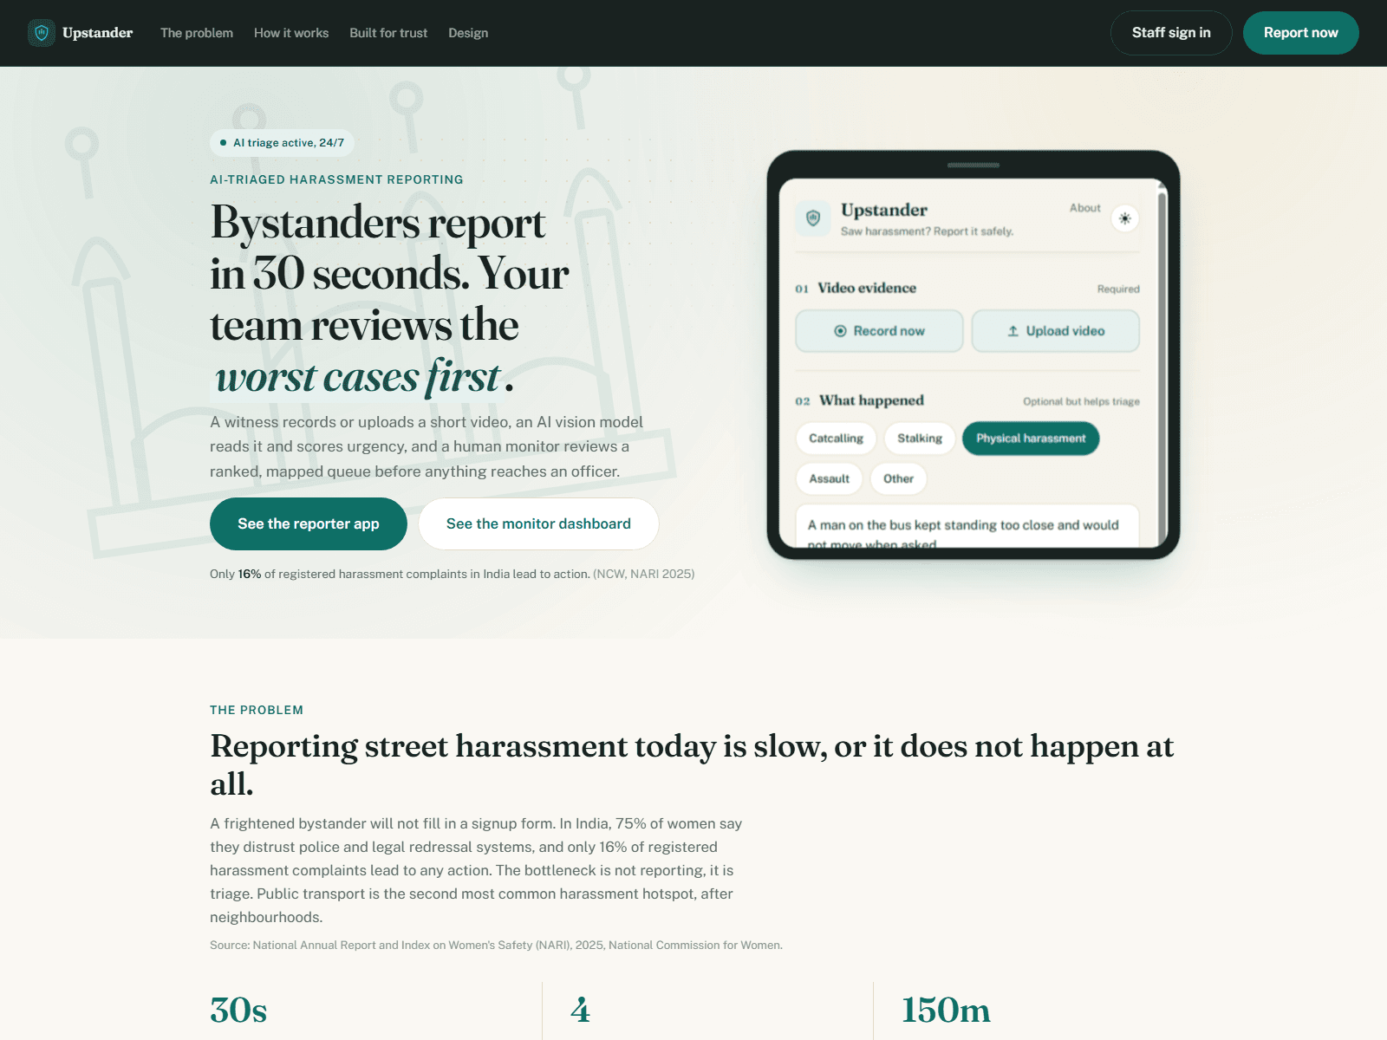Click About link in phone mockup

(1084, 208)
